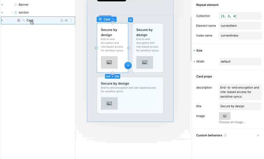
Task: Click the info icon beside Custom behaviors
Action: click(225, 135)
